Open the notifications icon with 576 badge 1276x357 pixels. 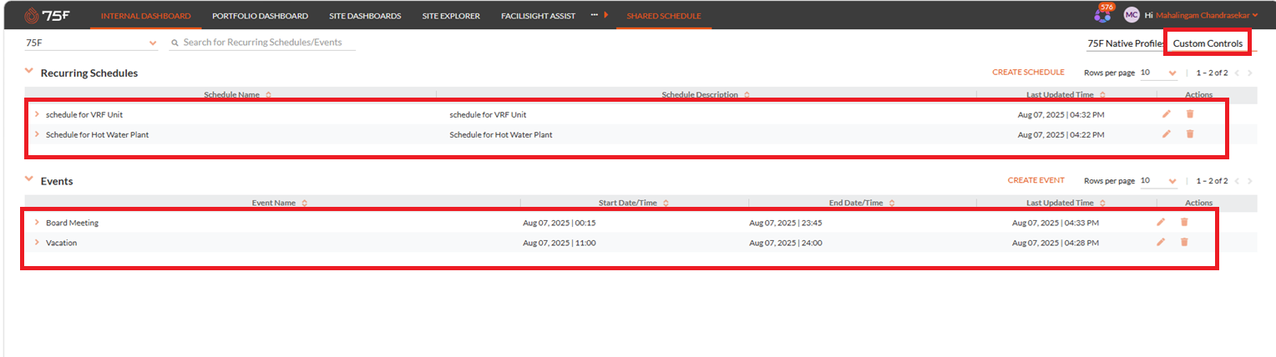(1103, 14)
